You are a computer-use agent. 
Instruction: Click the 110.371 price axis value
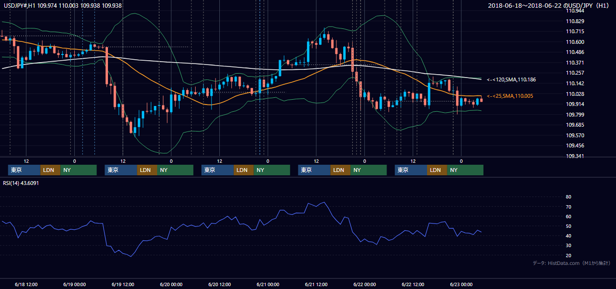click(575, 63)
